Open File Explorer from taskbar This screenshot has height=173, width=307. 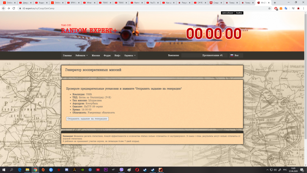pyautogui.click(x=27, y=170)
